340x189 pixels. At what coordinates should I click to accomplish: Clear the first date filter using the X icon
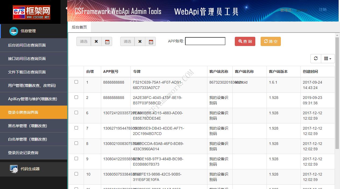pos(96,41)
